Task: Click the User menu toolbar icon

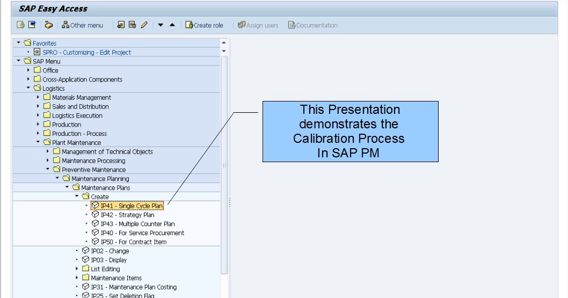Action: pyautogui.click(x=20, y=25)
